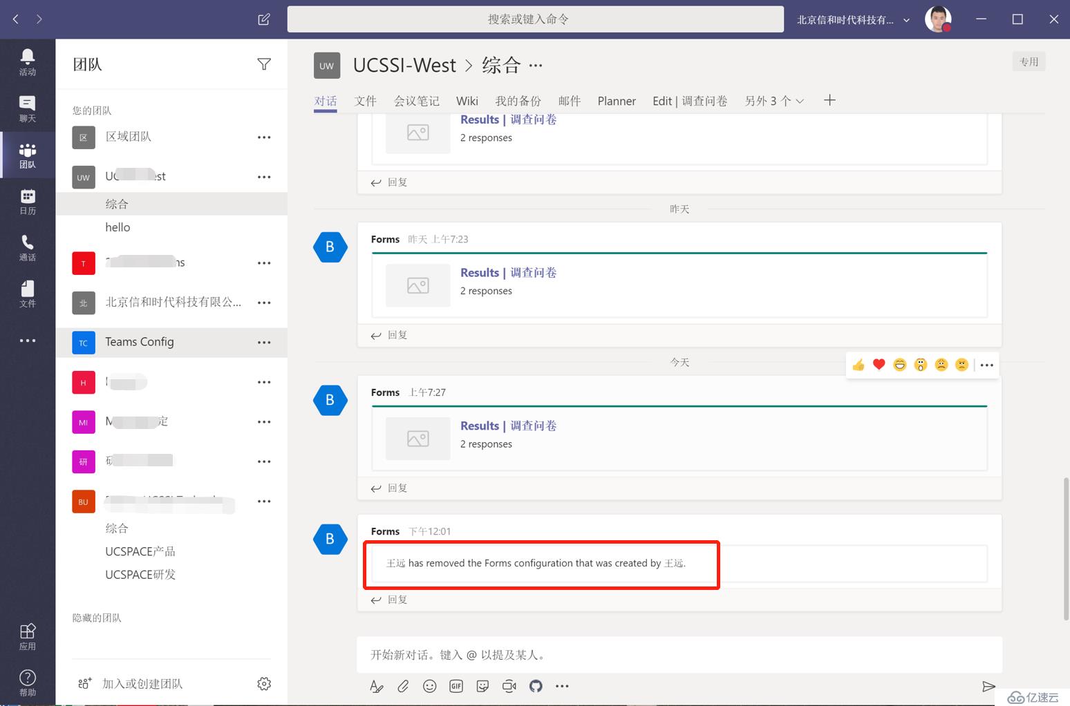
Task: Open more messaging extensions ellipsis
Action: (562, 686)
